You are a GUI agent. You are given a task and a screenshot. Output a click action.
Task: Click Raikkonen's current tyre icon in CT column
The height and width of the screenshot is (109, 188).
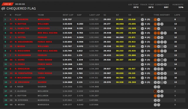coord(142,56)
